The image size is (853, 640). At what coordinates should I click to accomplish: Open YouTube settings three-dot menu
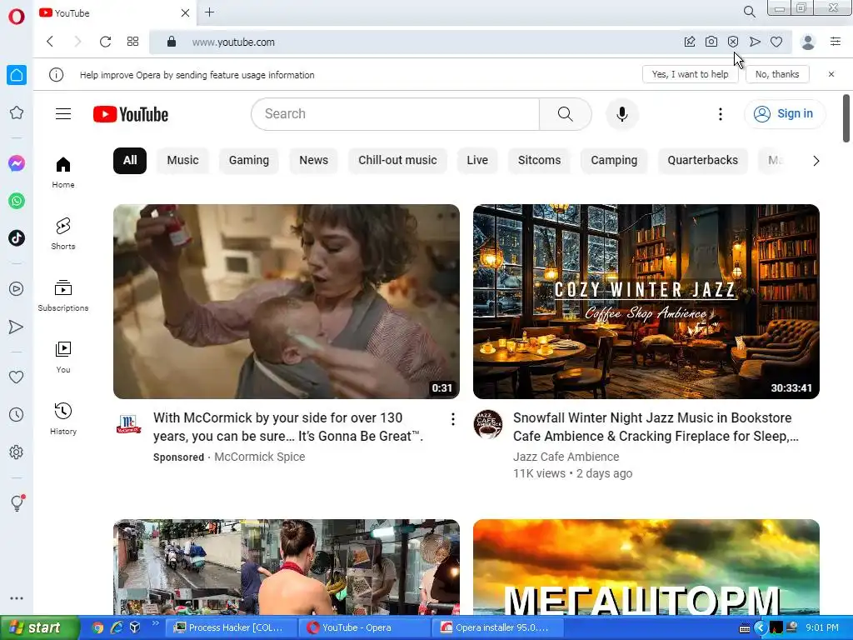coord(721,113)
